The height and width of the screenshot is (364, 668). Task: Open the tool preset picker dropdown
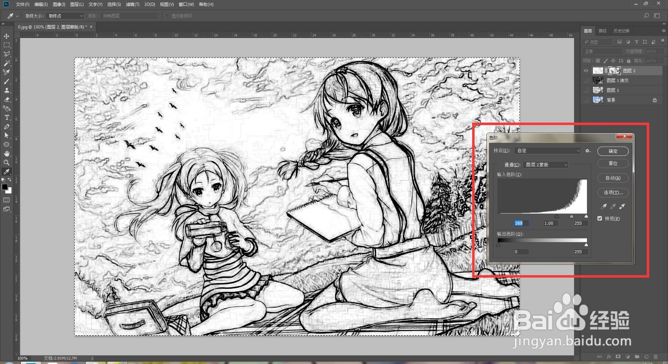18,16
